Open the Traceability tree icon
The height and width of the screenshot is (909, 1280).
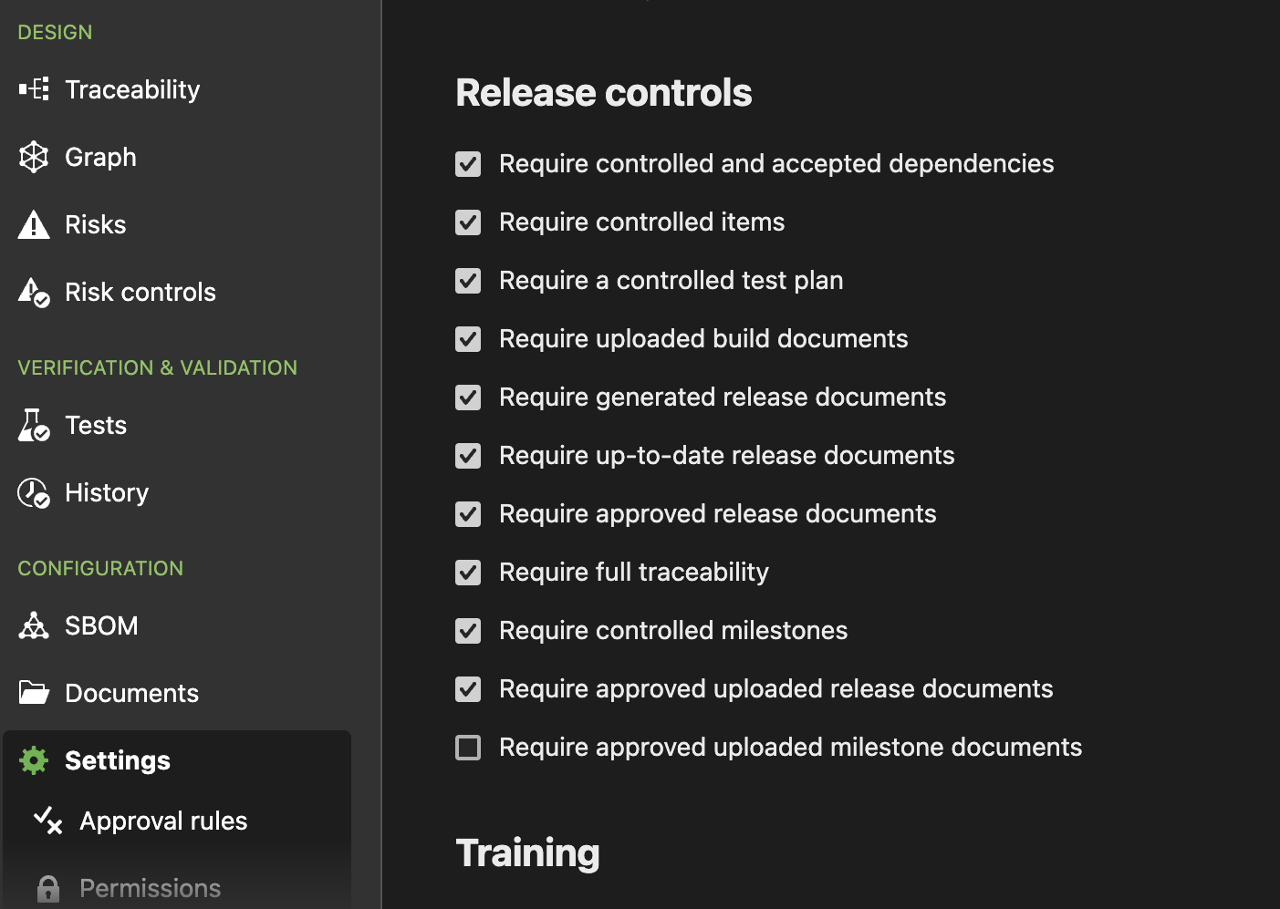34,89
